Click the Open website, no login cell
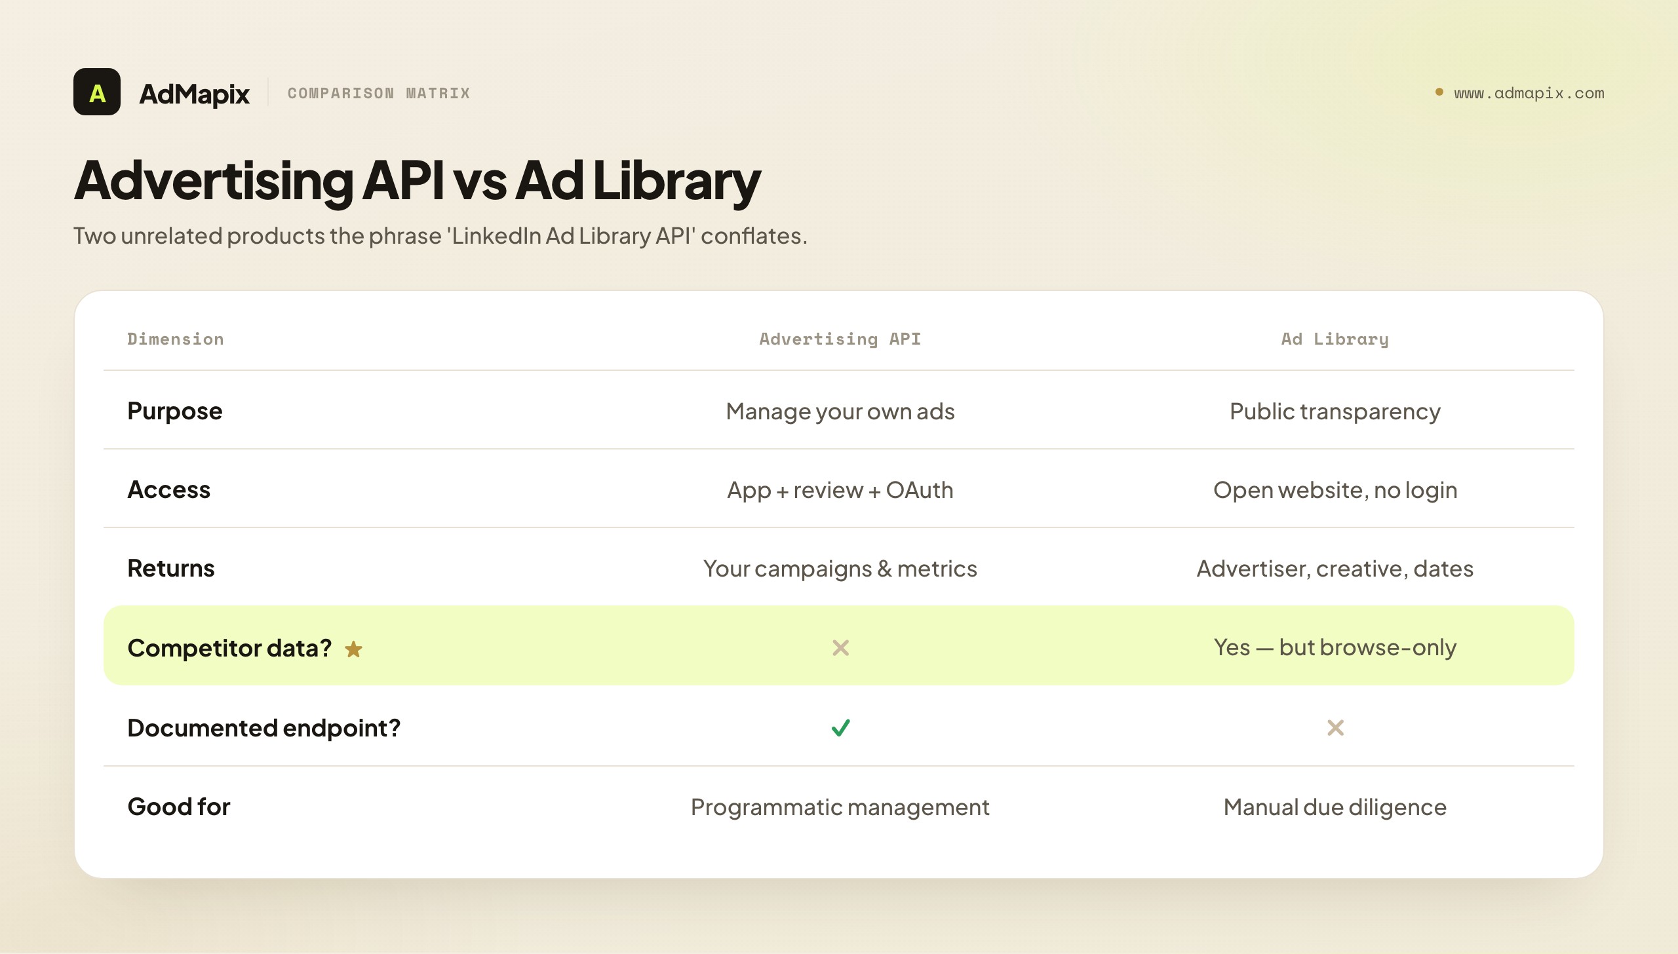Image resolution: width=1678 pixels, height=954 pixels. pyautogui.click(x=1335, y=490)
